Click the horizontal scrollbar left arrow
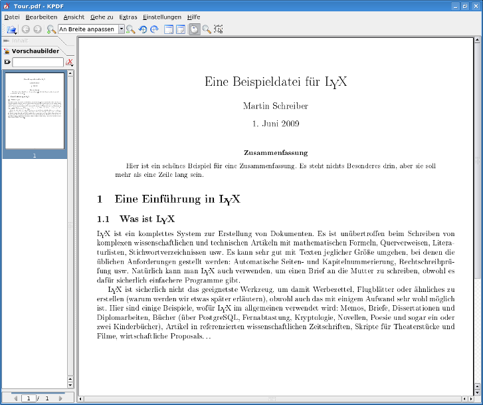 point(80,399)
